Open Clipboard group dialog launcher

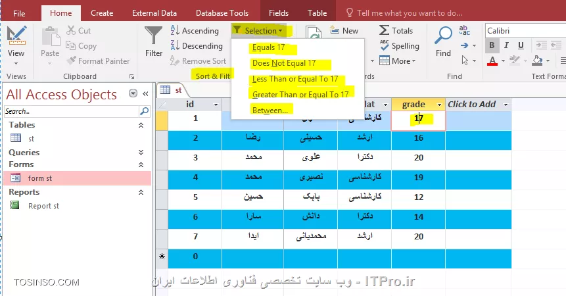pyautogui.click(x=131, y=76)
